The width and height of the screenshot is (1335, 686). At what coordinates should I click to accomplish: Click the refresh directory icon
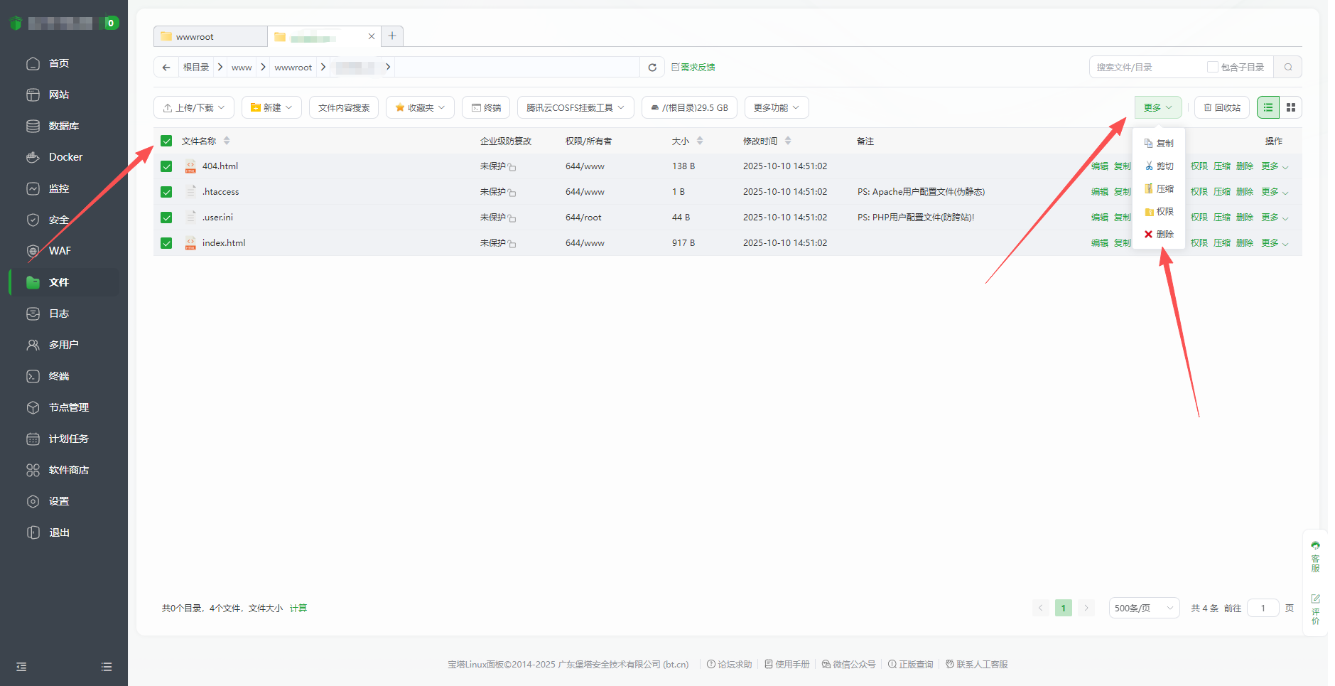click(652, 68)
